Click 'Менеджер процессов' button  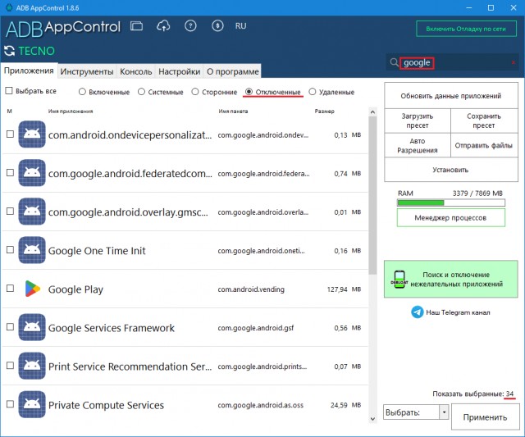coord(450,218)
